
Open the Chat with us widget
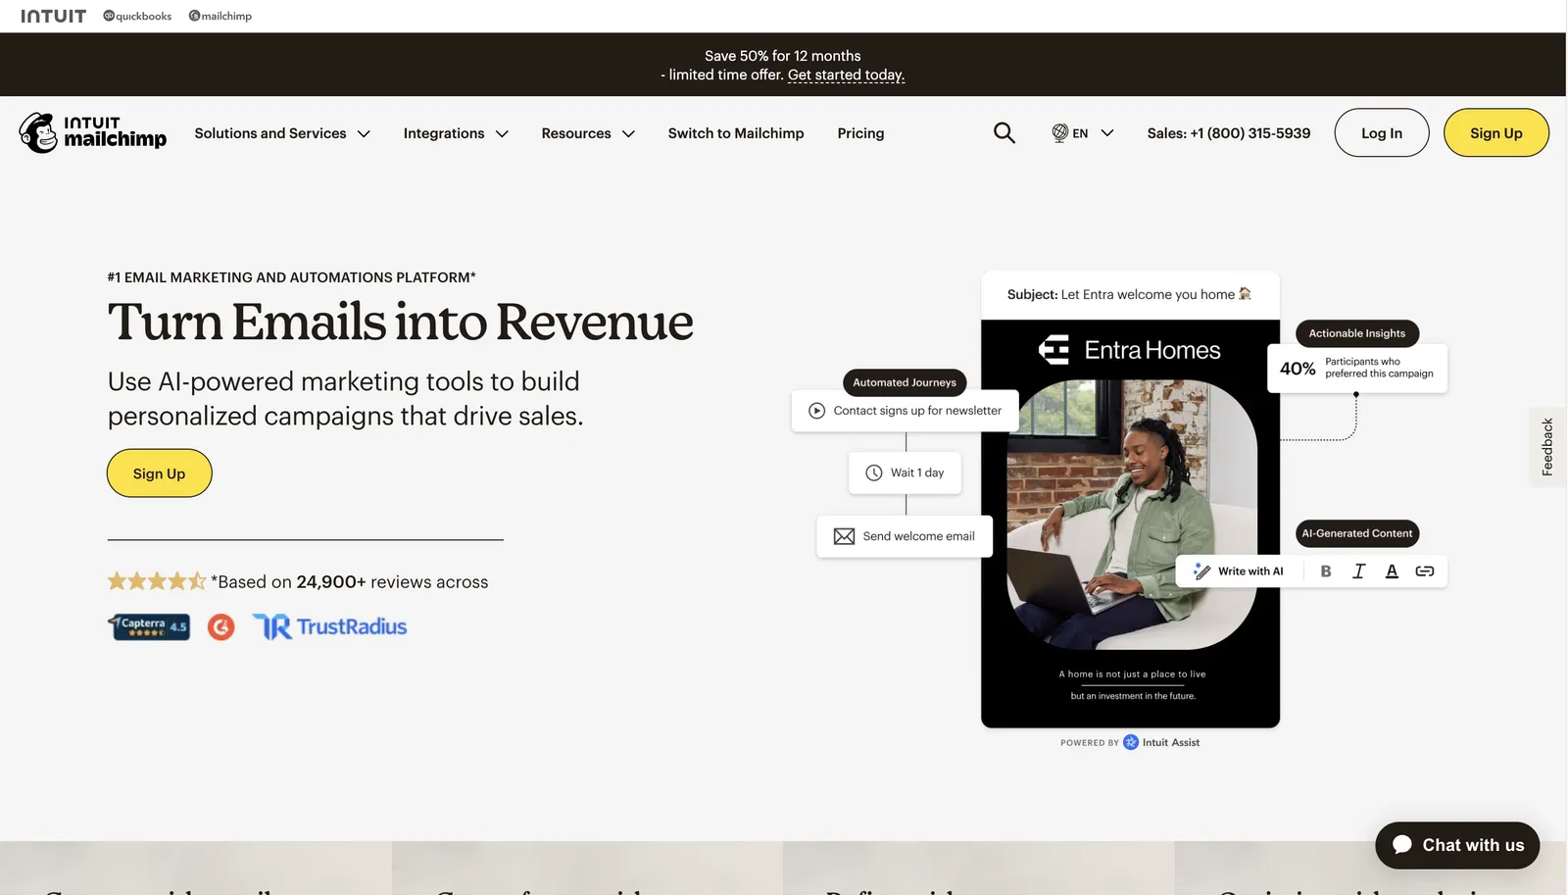[x=1457, y=845]
